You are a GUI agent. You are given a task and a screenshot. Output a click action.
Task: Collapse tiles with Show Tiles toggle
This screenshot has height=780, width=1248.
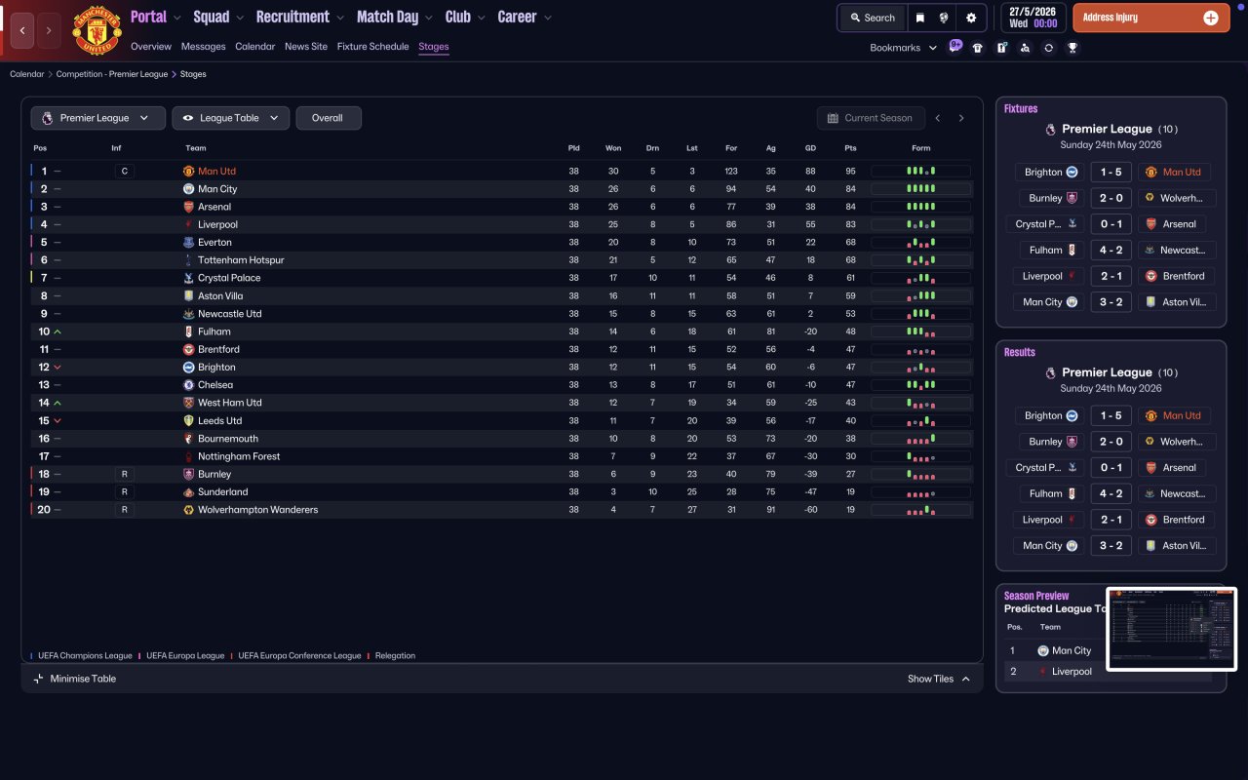point(939,679)
